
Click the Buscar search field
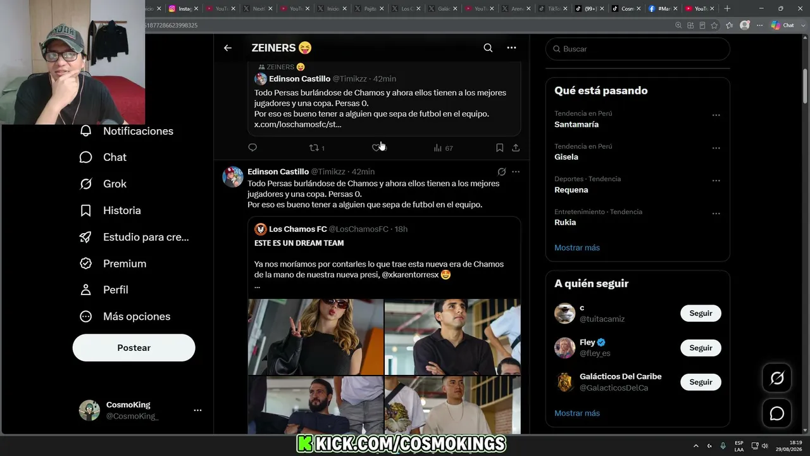pyautogui.click(x=638, y=49)
